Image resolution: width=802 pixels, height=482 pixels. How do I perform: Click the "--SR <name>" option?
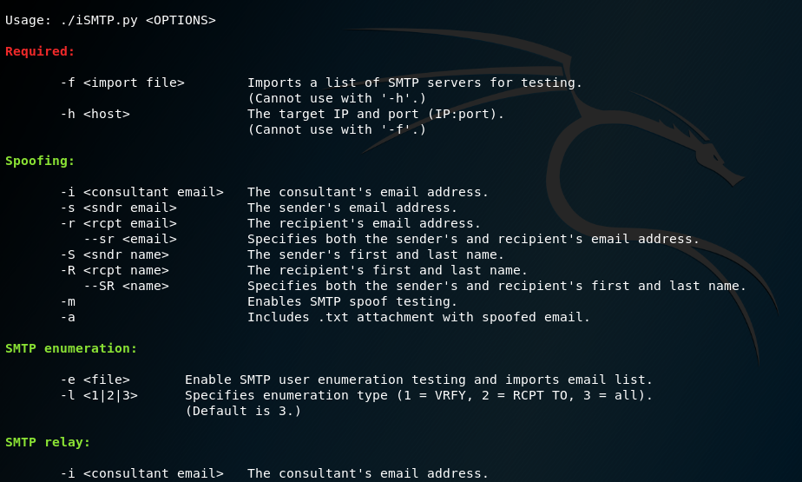[126, 286]
